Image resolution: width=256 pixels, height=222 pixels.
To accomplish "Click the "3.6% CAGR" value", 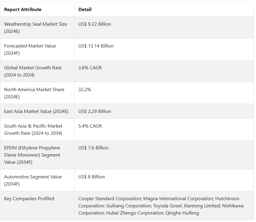I will pos(90,68).
